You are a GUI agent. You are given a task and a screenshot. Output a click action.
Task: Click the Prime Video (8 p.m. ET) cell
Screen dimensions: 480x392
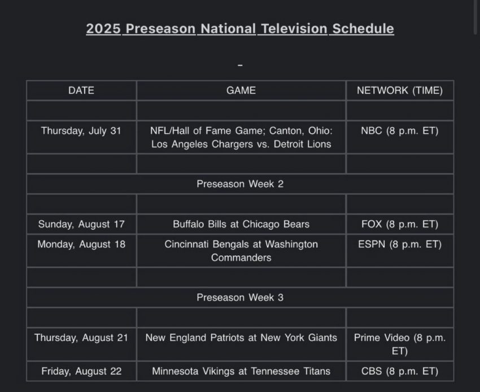[400, 344]
